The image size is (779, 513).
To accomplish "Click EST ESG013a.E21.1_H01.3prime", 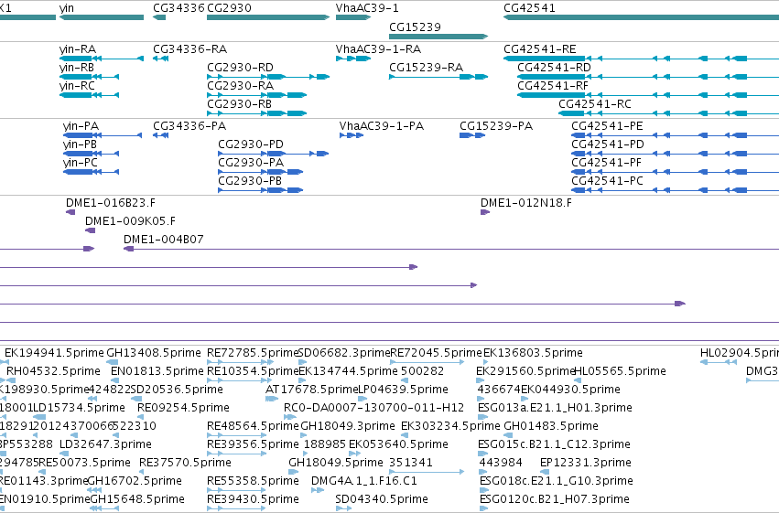I will [x=555, y=409].
